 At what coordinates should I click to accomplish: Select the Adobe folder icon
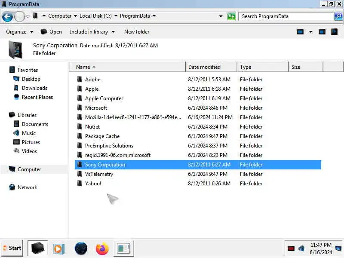pyautogui.click(x=80, y=79)
